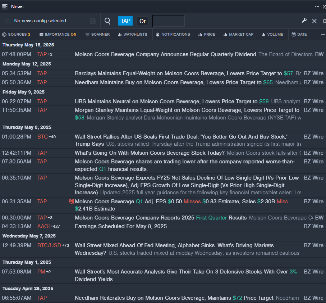Screen dimensions: 326x303
Task: Click the Tuesday April 29, 2025 date header
Action: tap(28, 289)
